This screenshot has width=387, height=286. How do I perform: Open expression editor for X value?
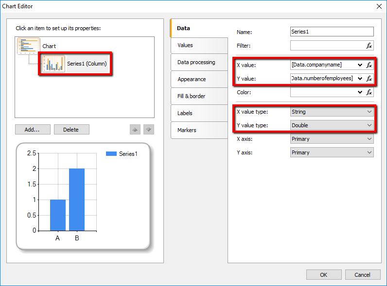369,65
